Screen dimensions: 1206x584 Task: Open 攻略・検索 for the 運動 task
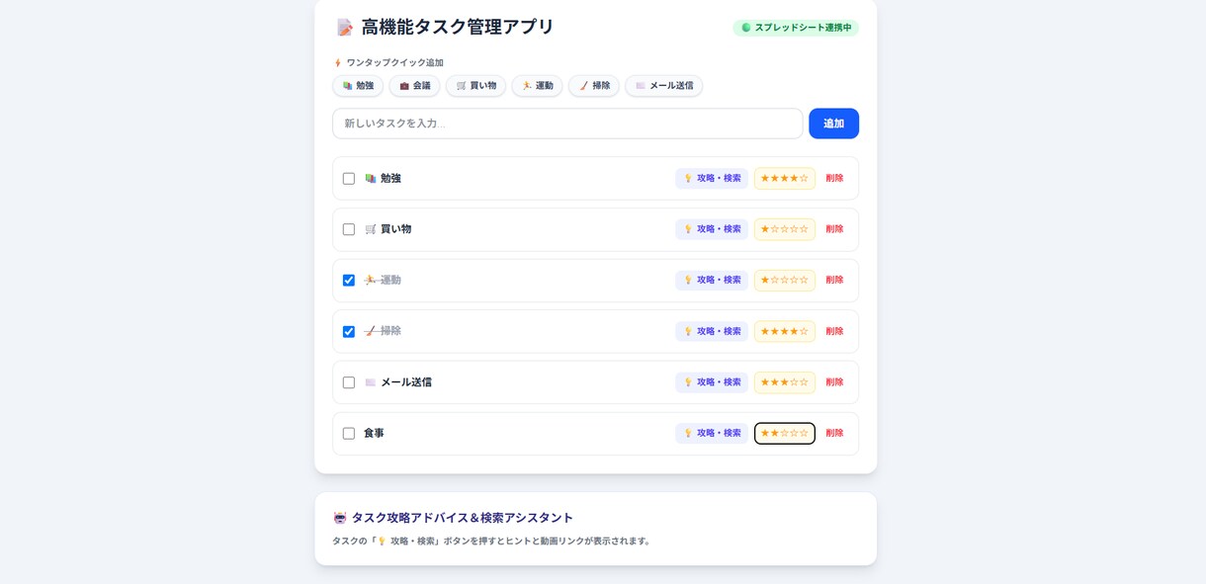click(x=712, y=281)
